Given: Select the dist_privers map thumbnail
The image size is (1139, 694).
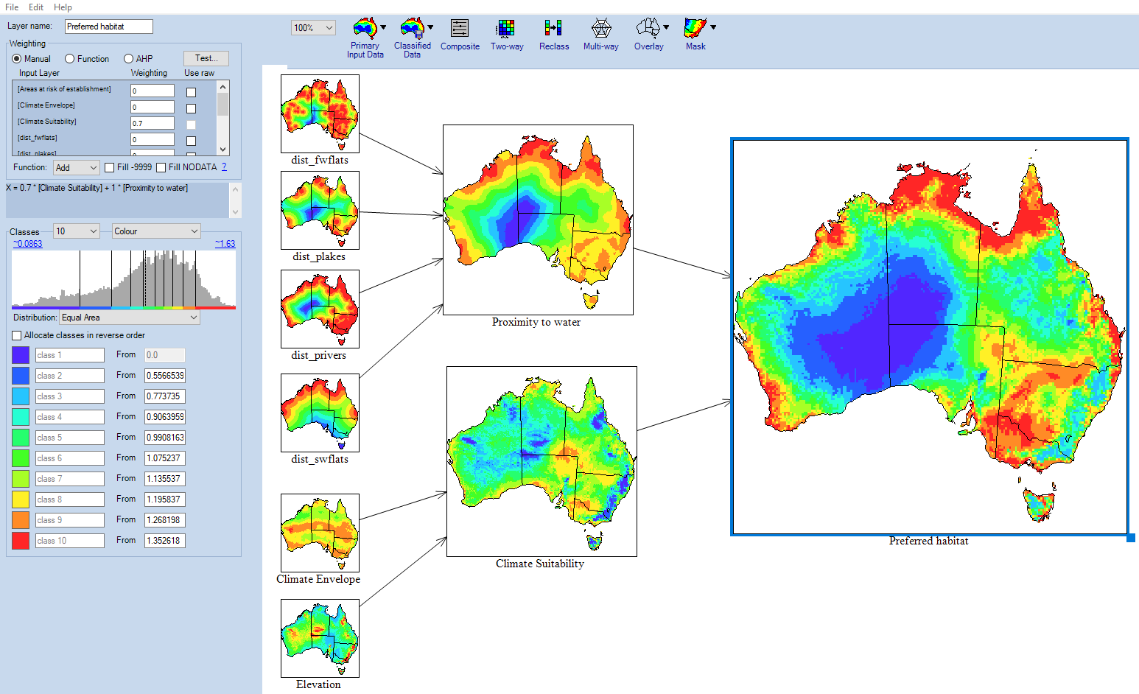Looking at the screenshot, I should (x=320, y=309).
